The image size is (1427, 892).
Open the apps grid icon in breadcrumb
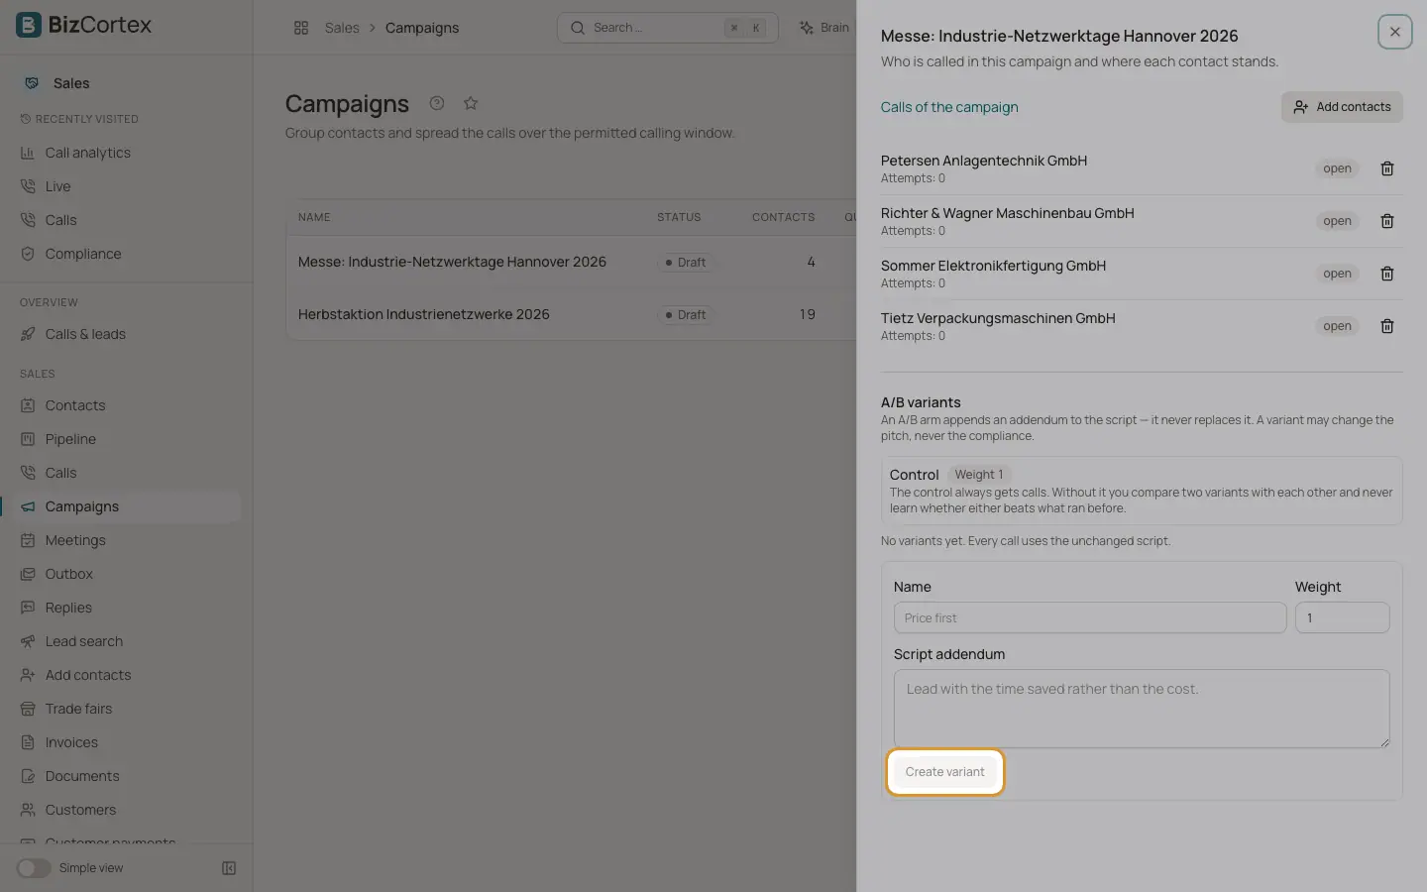pyautogui.click(x=301, y=28)
